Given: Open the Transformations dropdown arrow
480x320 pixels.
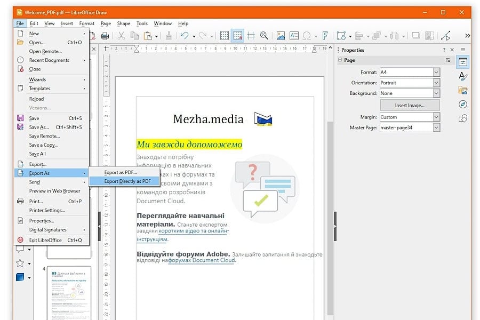Looking at the screenshot, I should point(350,36).
